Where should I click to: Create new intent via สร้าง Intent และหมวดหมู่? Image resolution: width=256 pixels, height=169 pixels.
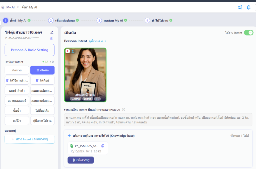(29, 139)
